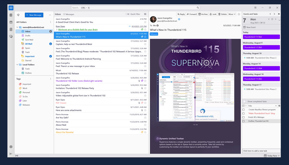289x165 pixels.
Task: Select the Drafts folder
Action: 28,36
